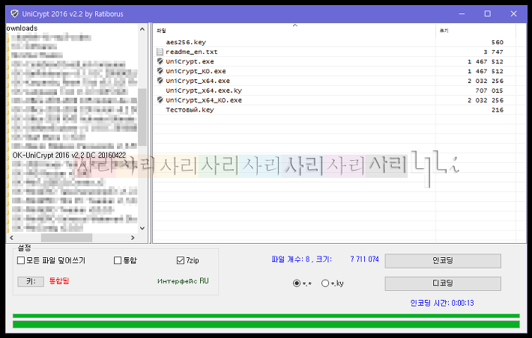Minimize the UniCrypt window

(462, 14)
